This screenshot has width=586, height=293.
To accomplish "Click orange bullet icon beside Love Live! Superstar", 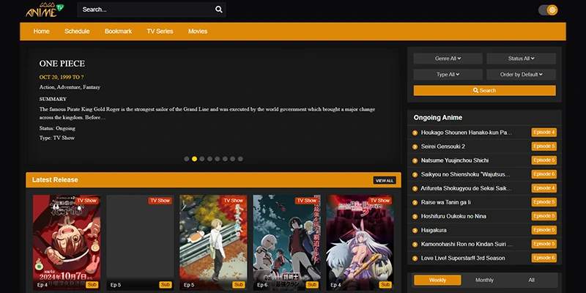I will click(415, 258).
